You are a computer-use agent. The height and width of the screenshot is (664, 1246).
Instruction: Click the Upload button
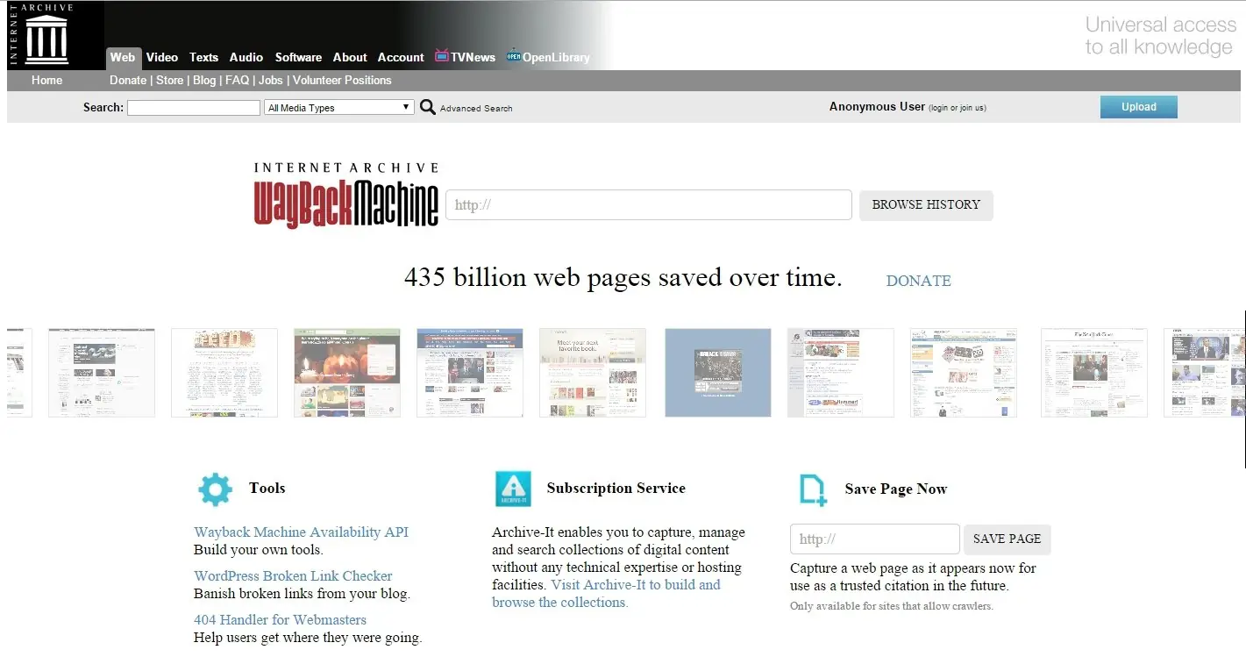(x=1138, y=106)
